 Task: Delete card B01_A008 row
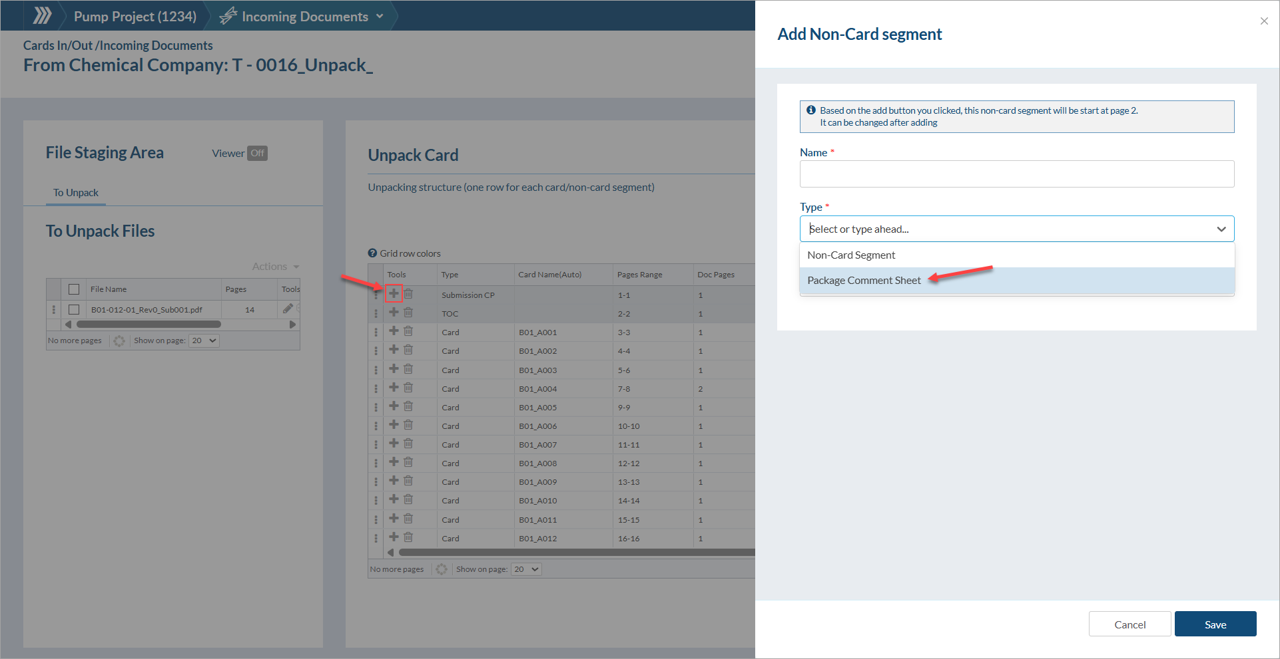[x=408, y=461]
